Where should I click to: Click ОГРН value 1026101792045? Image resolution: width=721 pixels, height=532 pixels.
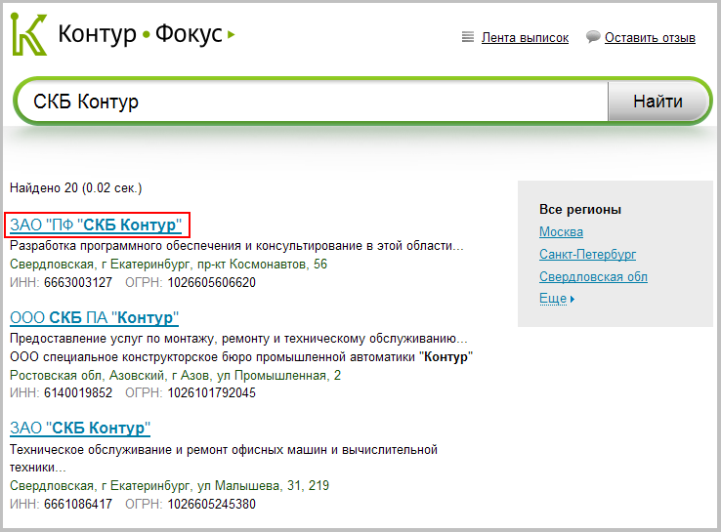(x=212, y=393)
